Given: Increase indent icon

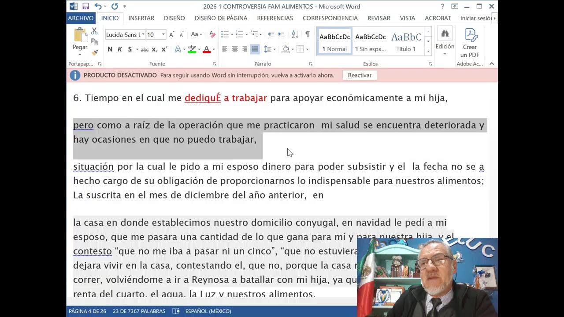Looking at the screenshot, I should coord(282,34).
